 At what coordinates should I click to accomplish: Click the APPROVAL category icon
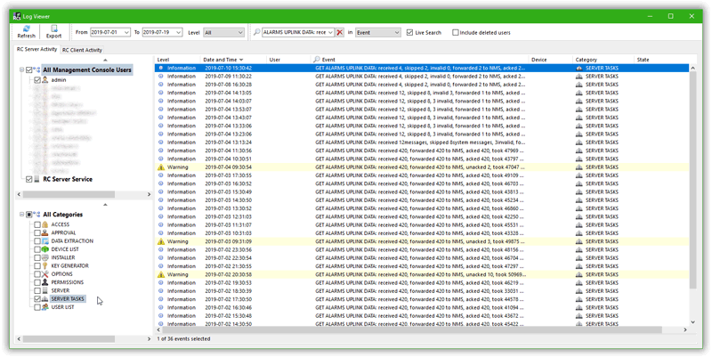coord(45,232)
